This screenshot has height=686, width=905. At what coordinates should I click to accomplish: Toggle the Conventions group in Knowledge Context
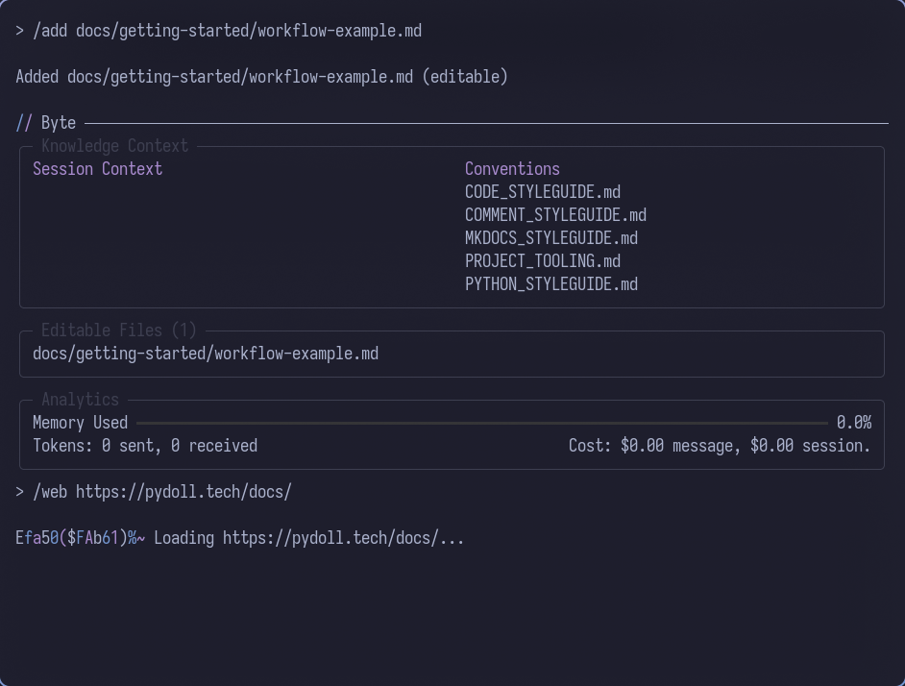tap(512, 168)
